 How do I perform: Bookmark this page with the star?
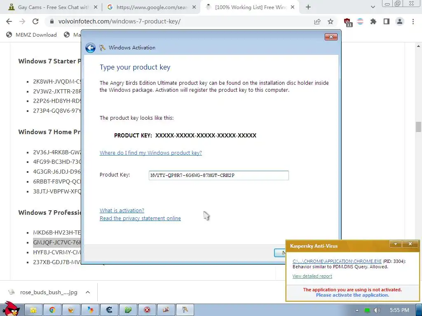tap(331, 21)
